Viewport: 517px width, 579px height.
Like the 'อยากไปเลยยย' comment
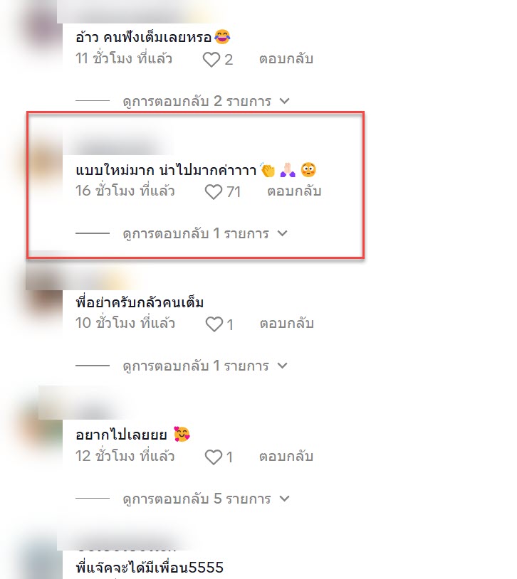214,457
